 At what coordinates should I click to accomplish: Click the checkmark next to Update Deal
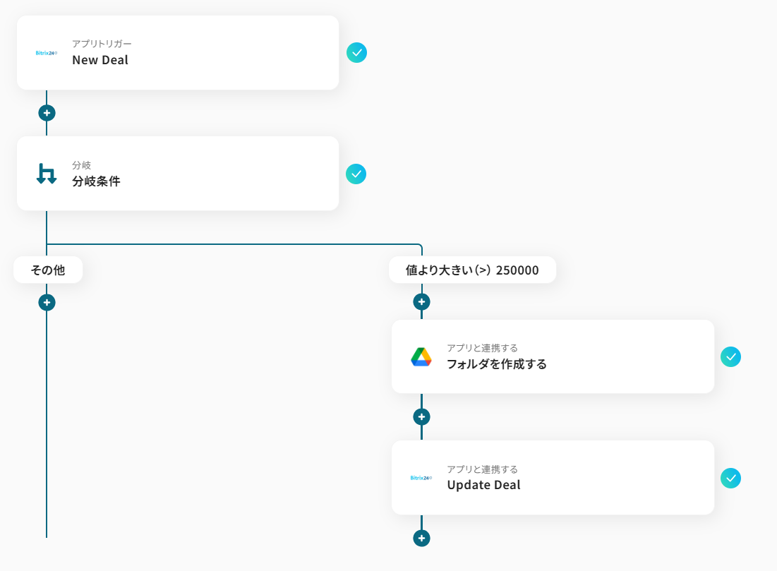point(730,478)
